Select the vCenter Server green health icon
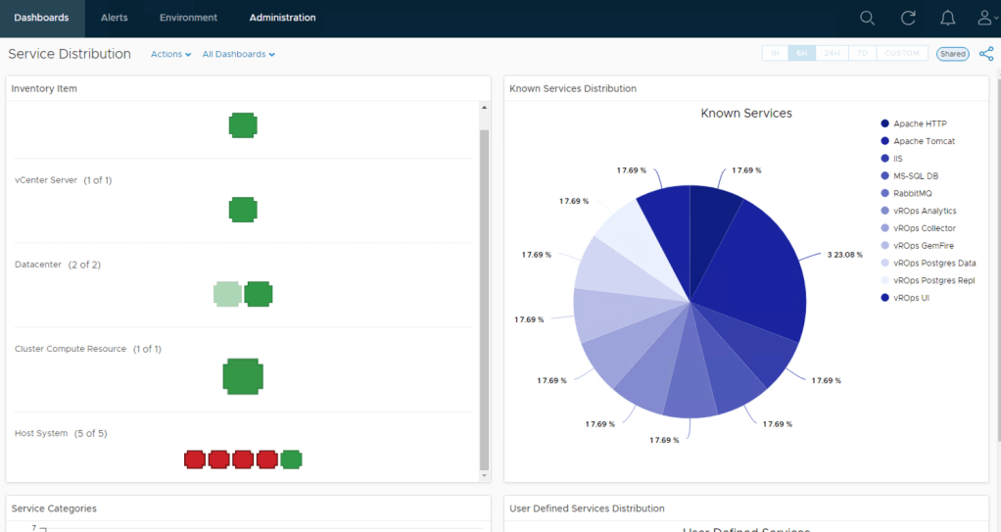1001x532 pixels. [x=243, y=210]
